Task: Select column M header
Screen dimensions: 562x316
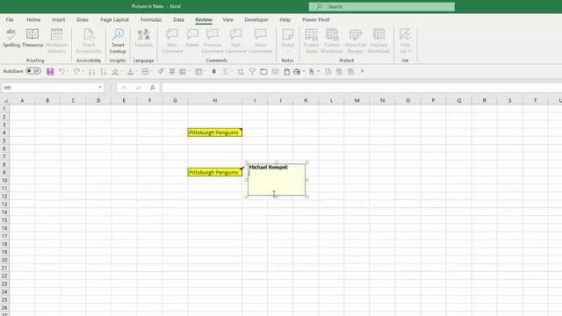Action: point(357,101)
